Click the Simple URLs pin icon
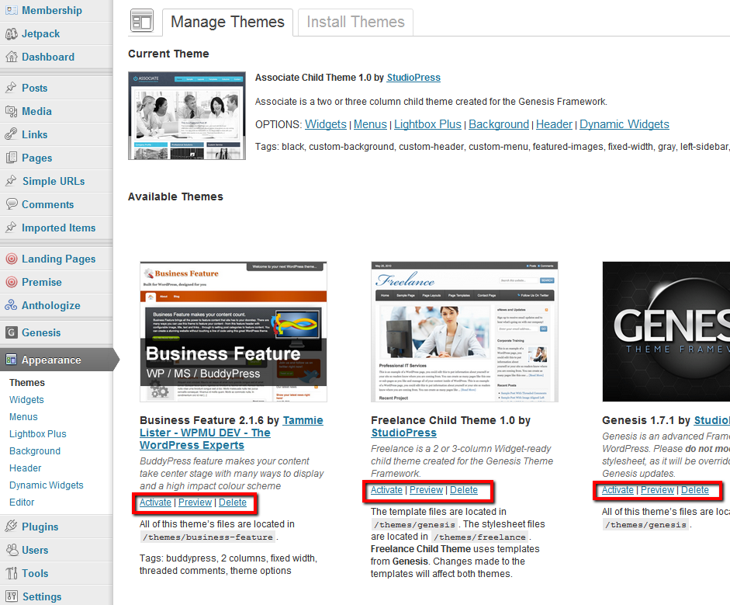The height and width of the screenshot is (605, 730). pyautogui.click(x=11, y=181)
